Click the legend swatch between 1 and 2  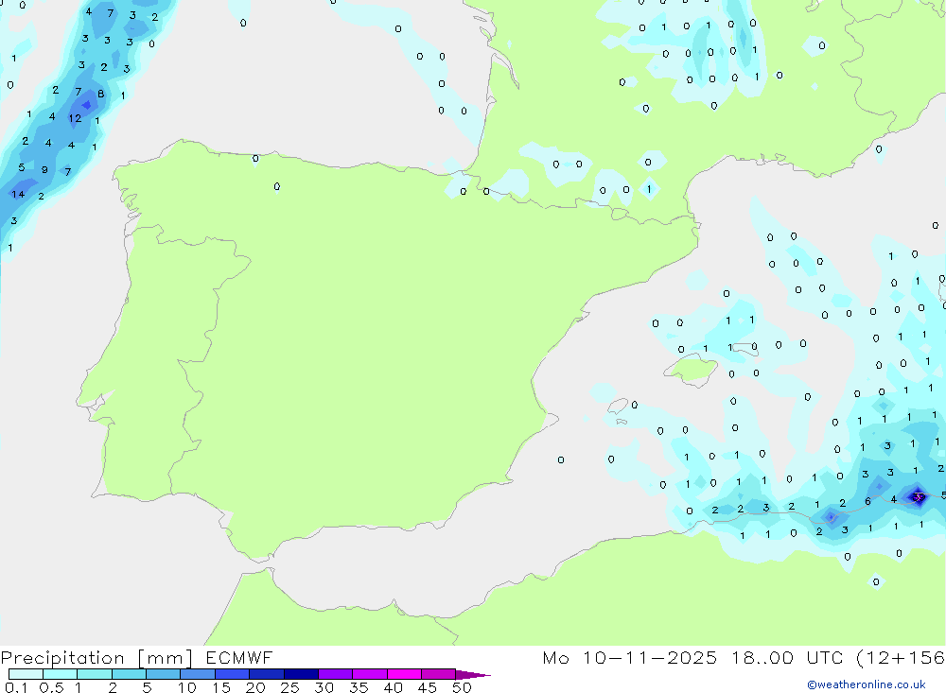[x=95, y=674]
